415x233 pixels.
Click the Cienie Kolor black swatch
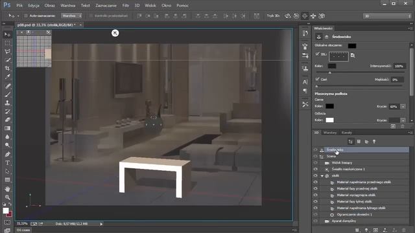point(329,106)
